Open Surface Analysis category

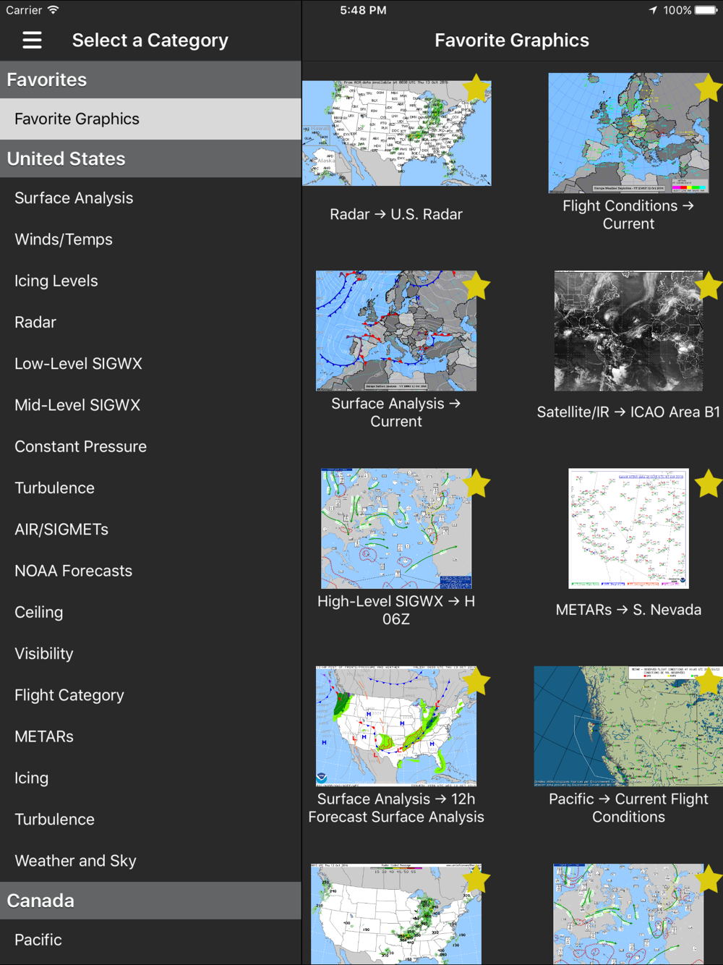click(x=150, y=198)
